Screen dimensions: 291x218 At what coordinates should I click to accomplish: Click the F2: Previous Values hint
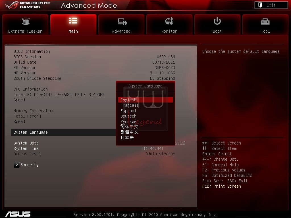pyautogui.click(x=224, y=170)
